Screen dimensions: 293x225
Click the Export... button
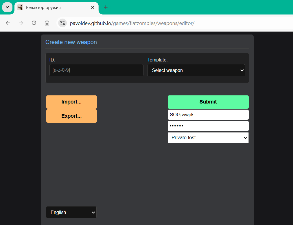point(71,116)
